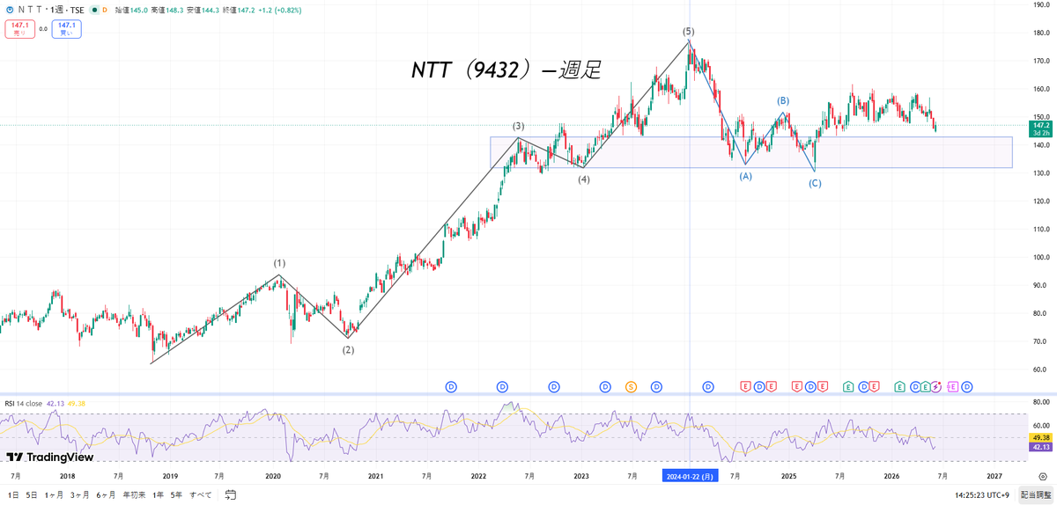The width and height of the screenshot is (1057, 505).
Task: Select the 5年 time range
Action: (177, 494)
